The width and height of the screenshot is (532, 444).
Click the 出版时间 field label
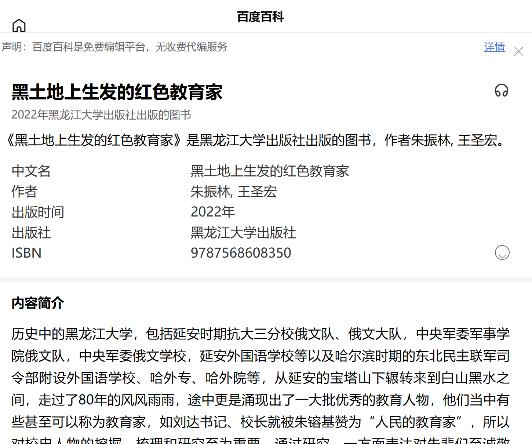tap(38, 212)
